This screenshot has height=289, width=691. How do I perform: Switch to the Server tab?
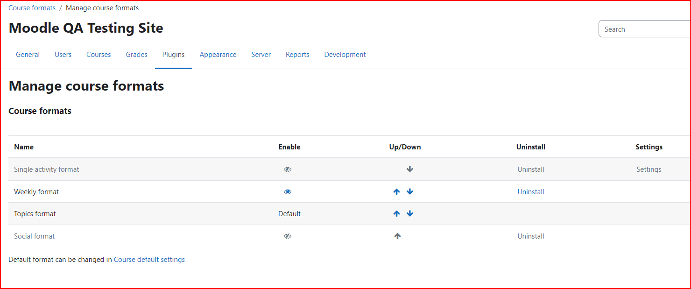tap(261, 55)
